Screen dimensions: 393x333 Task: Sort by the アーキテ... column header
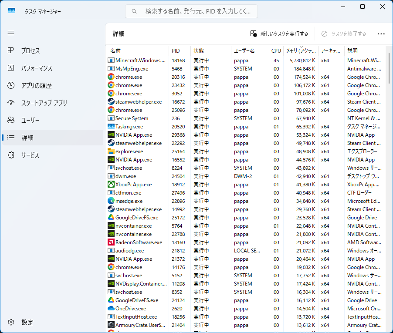click(x=331, y=51)
